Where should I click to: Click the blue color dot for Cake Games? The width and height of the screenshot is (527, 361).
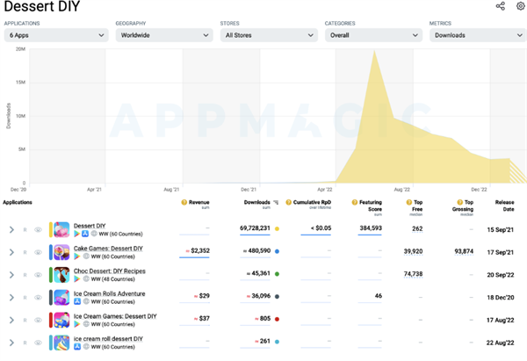pyautogui.click(x=277, y=251)
